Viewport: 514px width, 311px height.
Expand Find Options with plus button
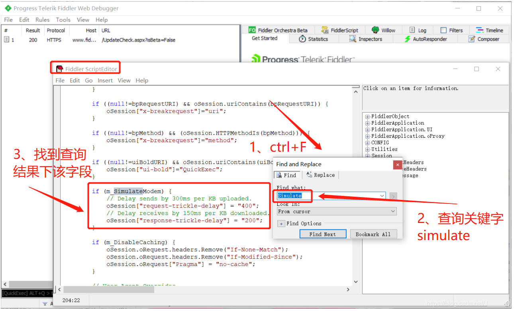pos(281,224)
